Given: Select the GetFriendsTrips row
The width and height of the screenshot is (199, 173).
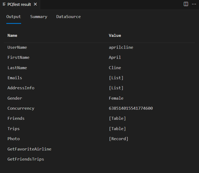Looking at the screenshot, I should coord(26,159).
